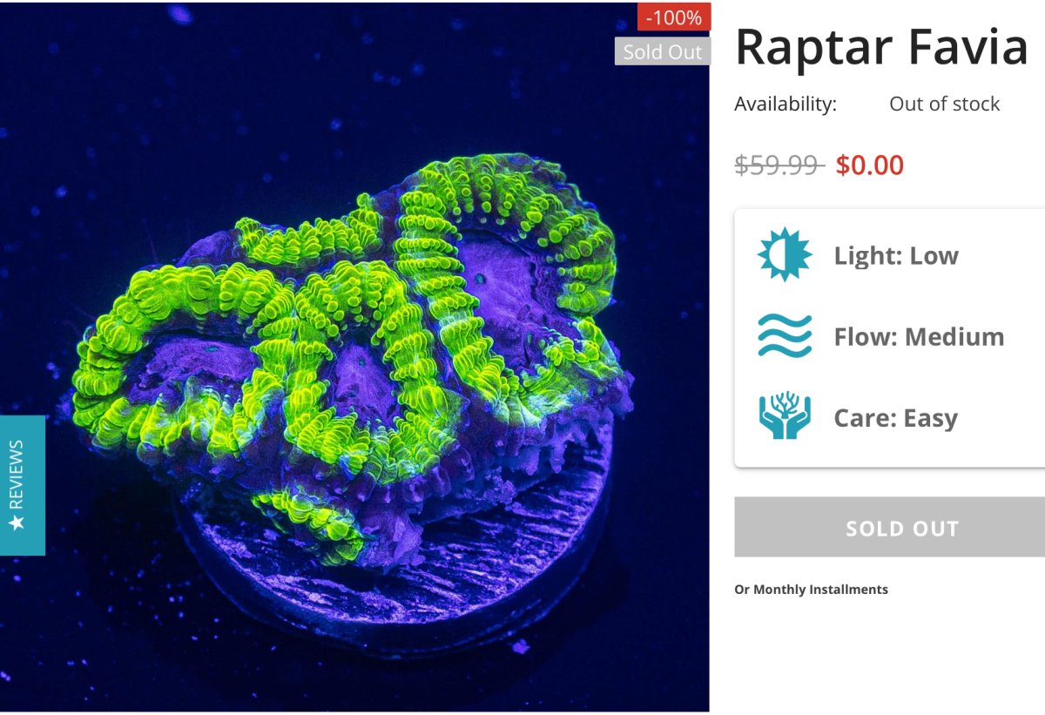Click the sun Light icon
This screenshot has width=1045, height=715.
785,255
